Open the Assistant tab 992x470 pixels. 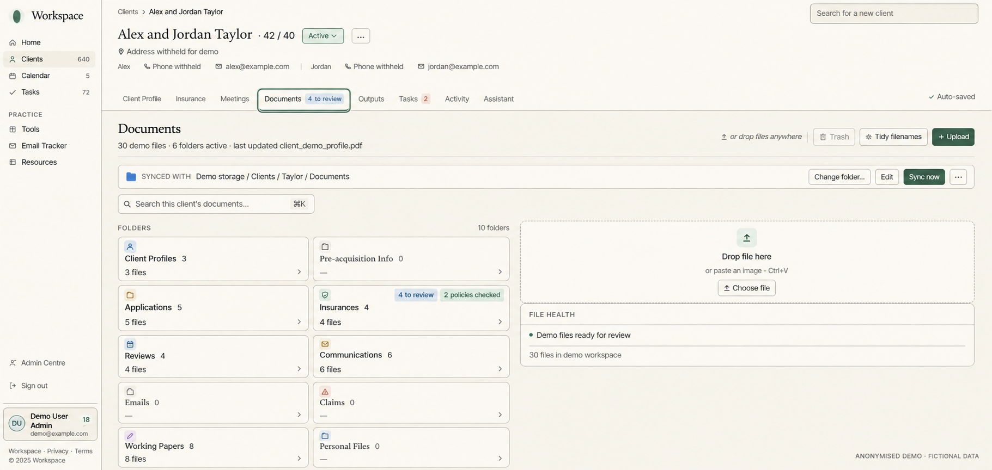coord(498,99)
